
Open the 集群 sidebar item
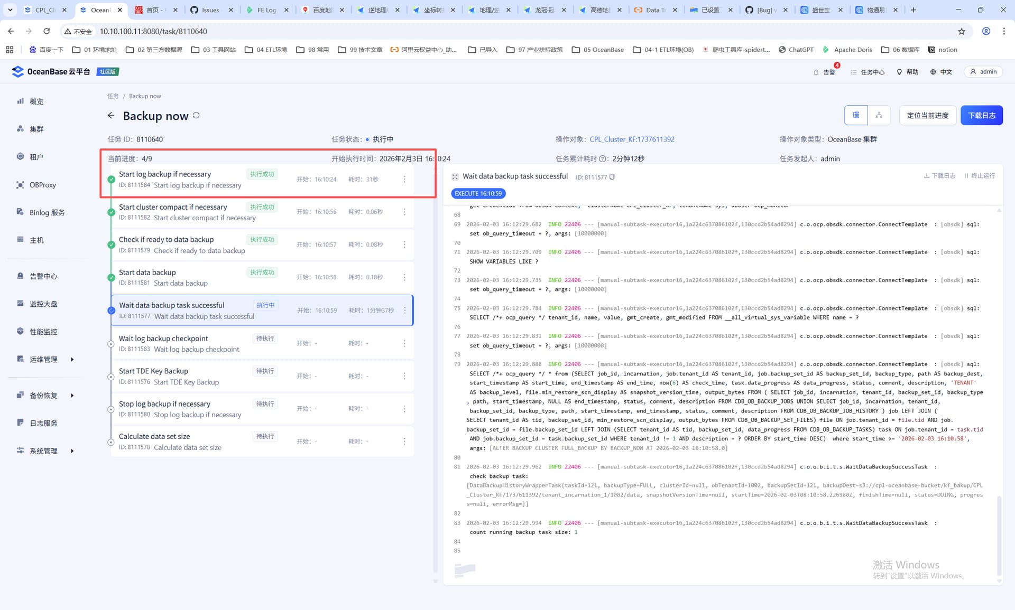point(36,129)
